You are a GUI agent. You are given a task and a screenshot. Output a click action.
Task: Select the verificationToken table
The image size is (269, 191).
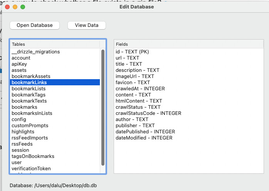(31, 169)
